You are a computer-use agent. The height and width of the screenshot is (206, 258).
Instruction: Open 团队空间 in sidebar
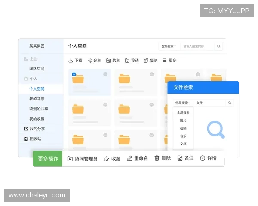pyautogui.click(x=37, y=69)
